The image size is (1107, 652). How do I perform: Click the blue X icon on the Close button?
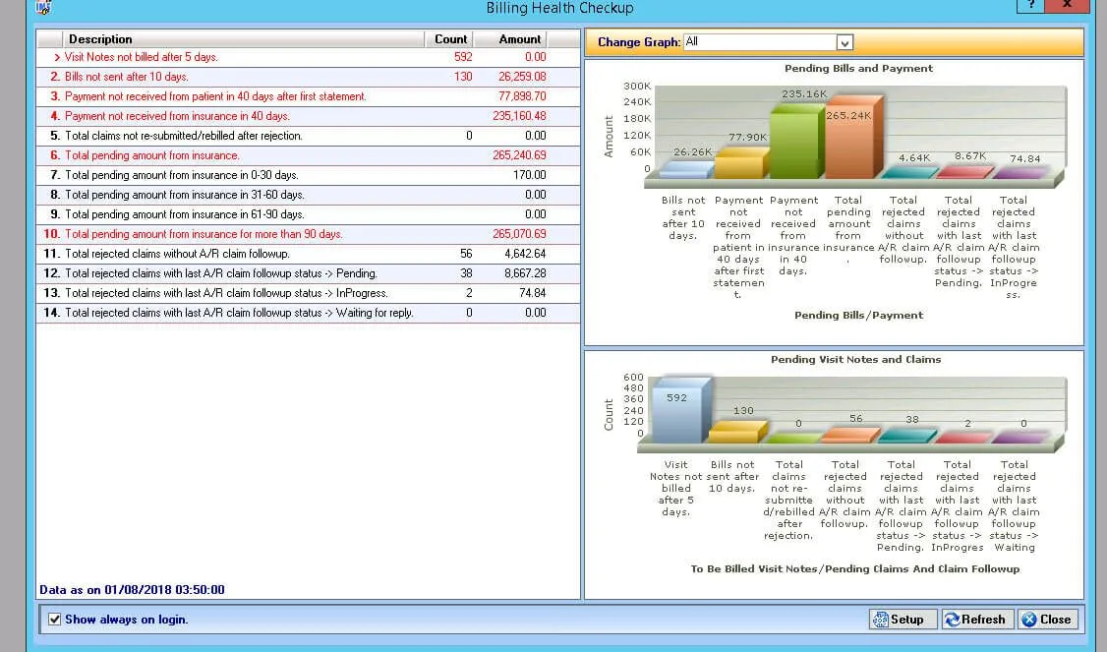tap(1027, 620)
